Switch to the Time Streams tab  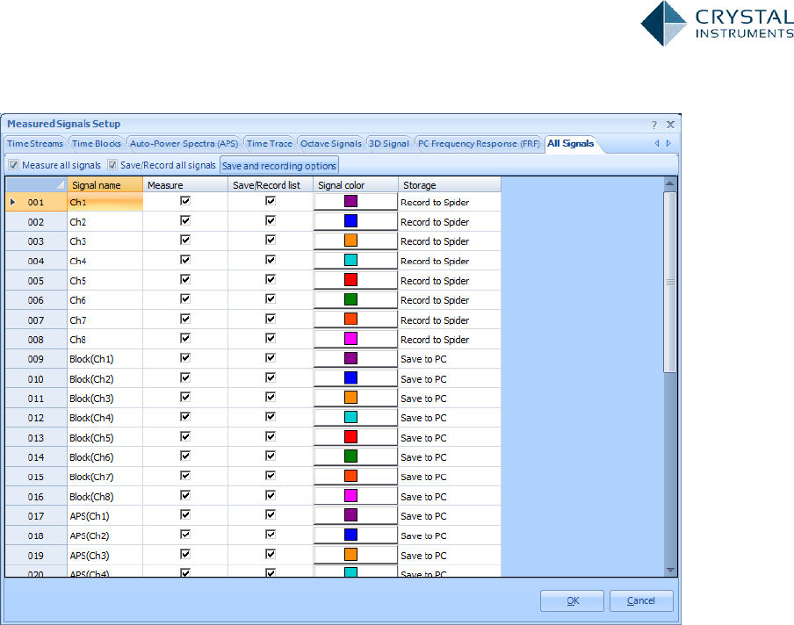(35, 144)
